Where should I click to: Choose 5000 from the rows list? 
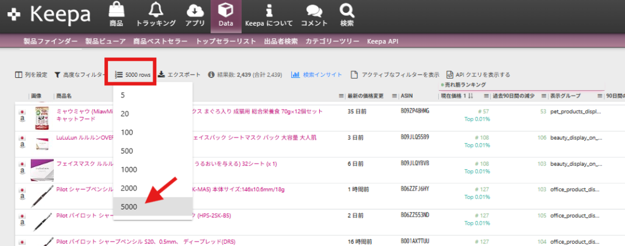point(129,207)
